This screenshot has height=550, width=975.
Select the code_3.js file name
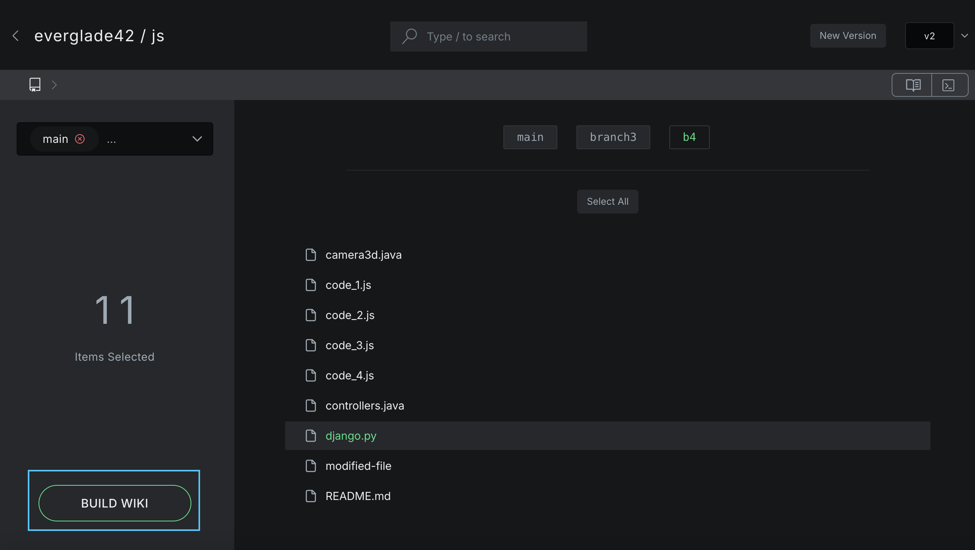pos(349,345)
